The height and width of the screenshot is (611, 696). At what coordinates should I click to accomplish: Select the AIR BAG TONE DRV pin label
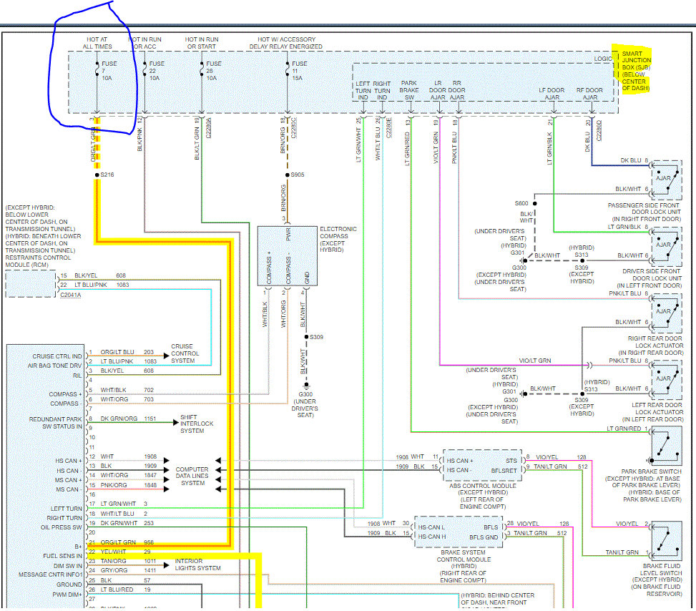[x=54, y=366]
